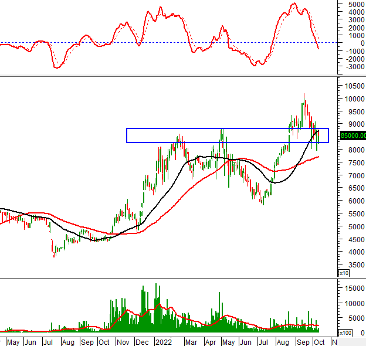Click the divider between the oscillator and price panes
This screenshot has width=366, height=346.
coord(183,76)
